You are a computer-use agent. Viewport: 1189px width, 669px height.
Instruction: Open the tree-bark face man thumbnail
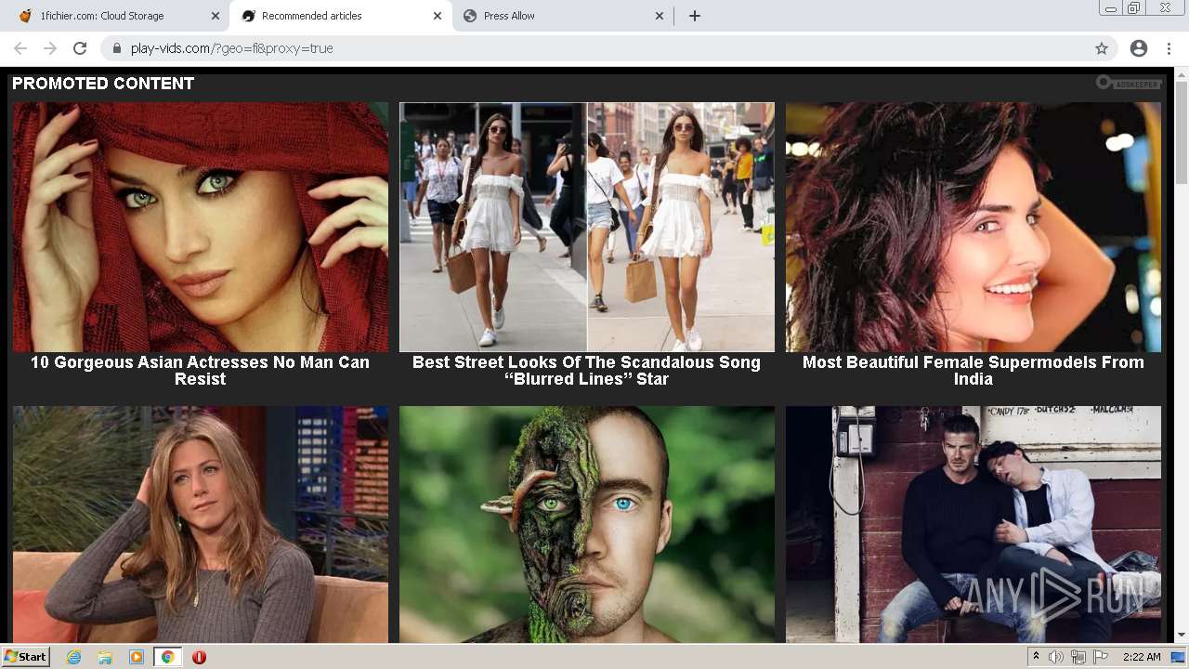coord(587,524)
